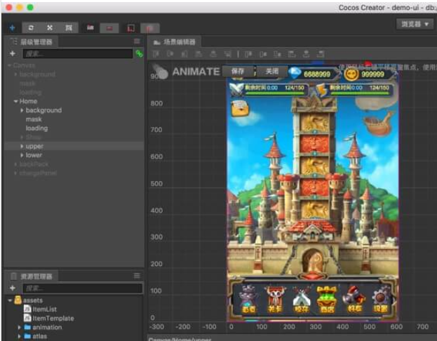Select the rect transform tool
Image resolution: width=437 pixels, height=341 pixels.
coord(69,27)
